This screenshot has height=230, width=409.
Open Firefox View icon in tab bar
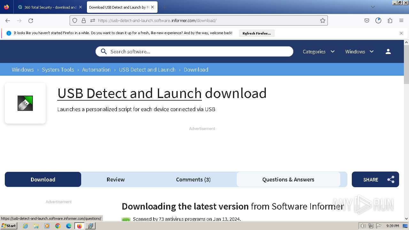point(6,7)
